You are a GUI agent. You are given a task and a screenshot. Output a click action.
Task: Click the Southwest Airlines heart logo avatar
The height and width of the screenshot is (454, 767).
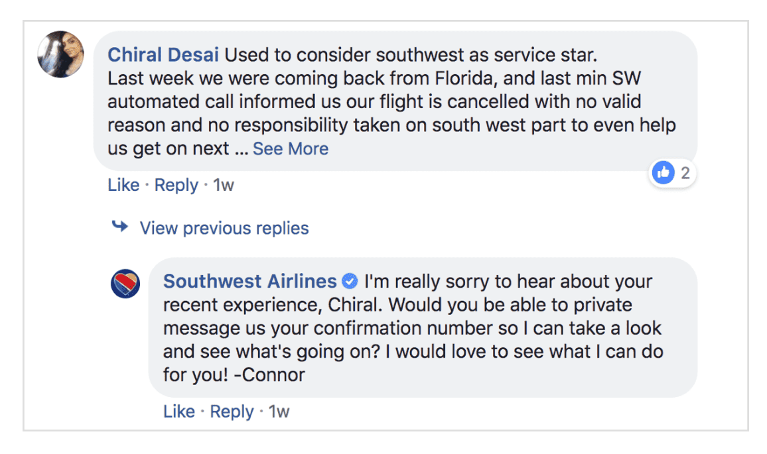(125, 284)
